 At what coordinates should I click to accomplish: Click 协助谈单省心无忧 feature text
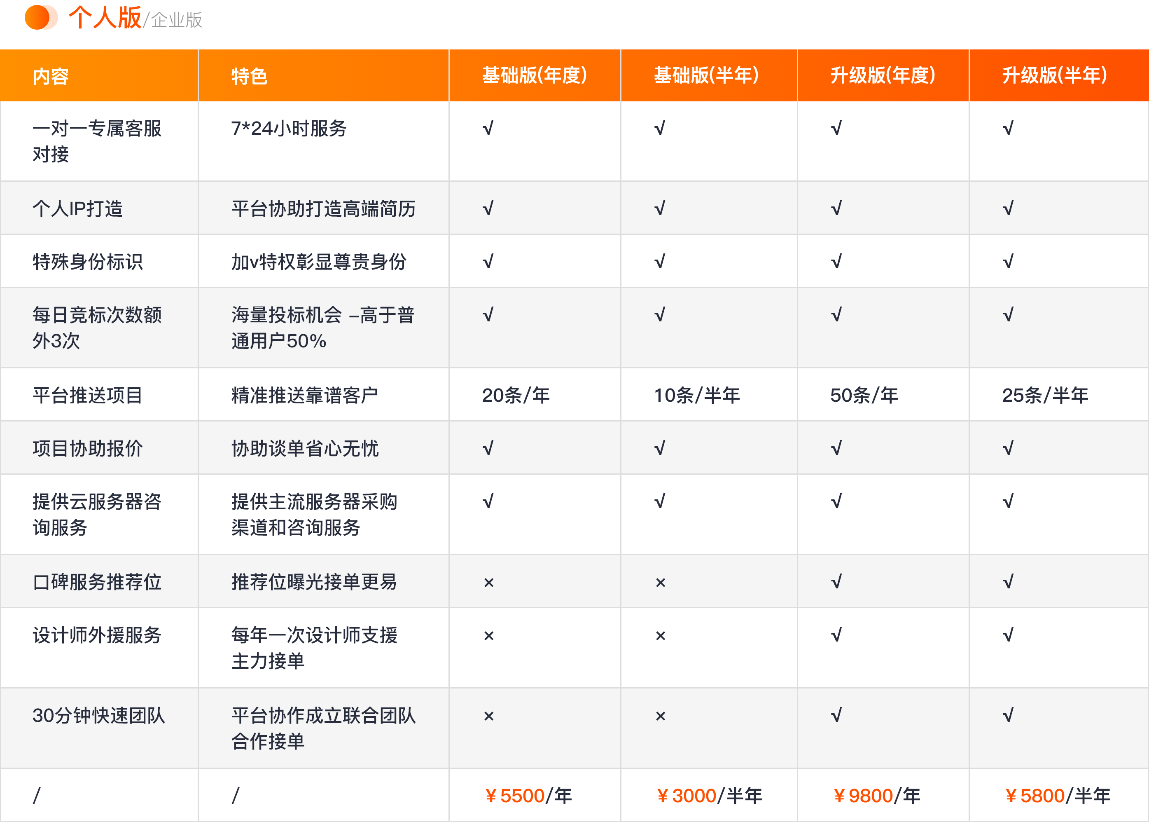point(305,448)
